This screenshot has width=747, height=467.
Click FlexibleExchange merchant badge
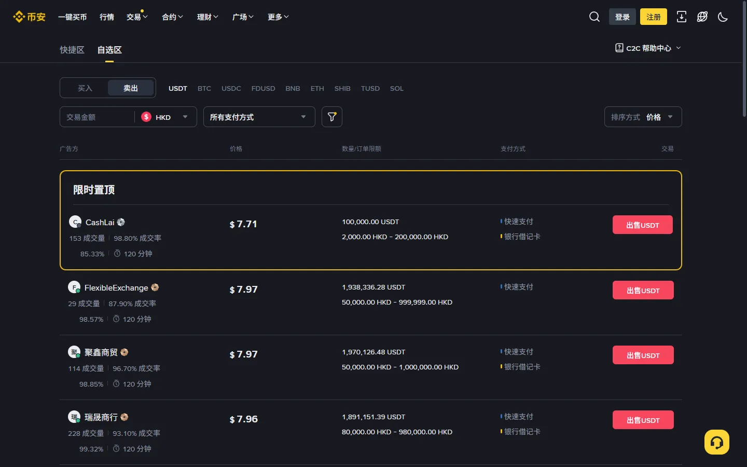click(155, 287)
